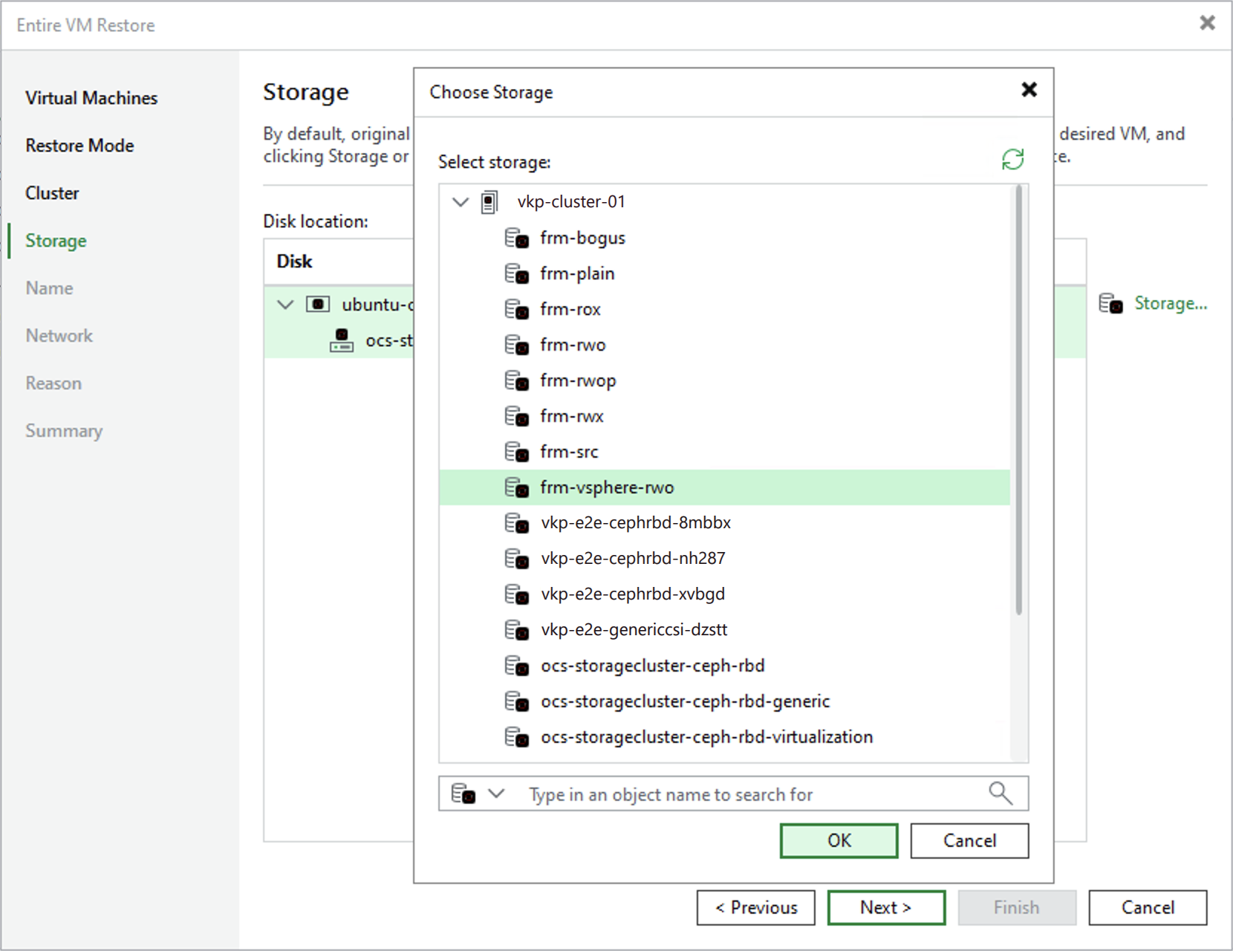
Task: Select frm-rwop storage
Action: tap(578, 381)
